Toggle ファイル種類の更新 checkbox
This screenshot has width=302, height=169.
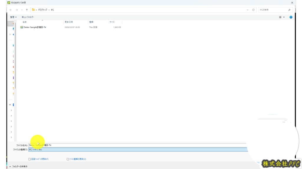(68, 159)
